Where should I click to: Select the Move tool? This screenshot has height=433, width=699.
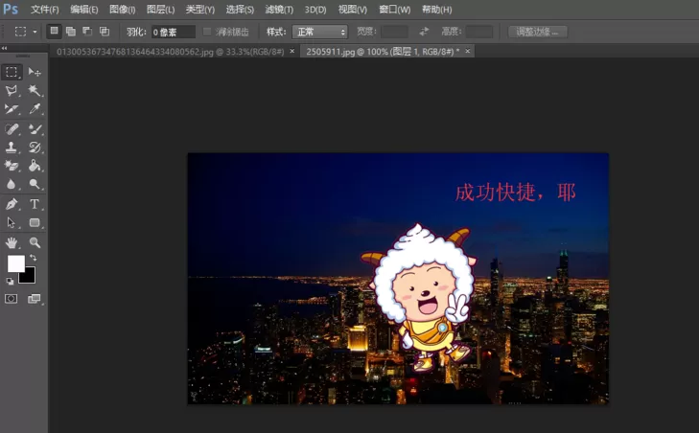35,72
